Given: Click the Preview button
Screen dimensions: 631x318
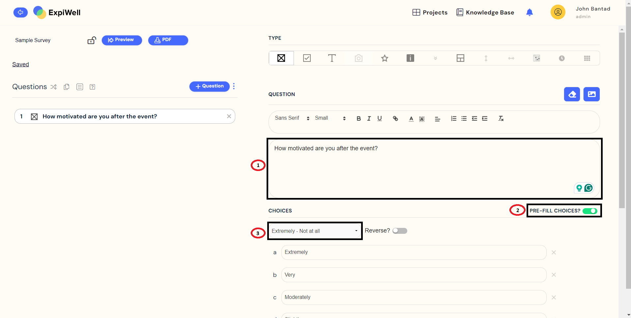Looking at the screenshot, I should point(122,40).
